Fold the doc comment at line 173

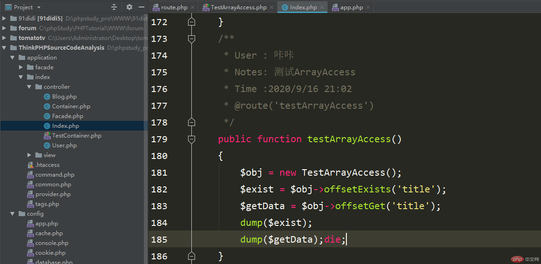pyautogui.click(x=191, y=39)
